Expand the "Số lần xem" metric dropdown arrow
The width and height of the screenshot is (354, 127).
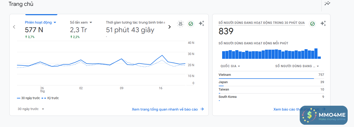[91, 23]
